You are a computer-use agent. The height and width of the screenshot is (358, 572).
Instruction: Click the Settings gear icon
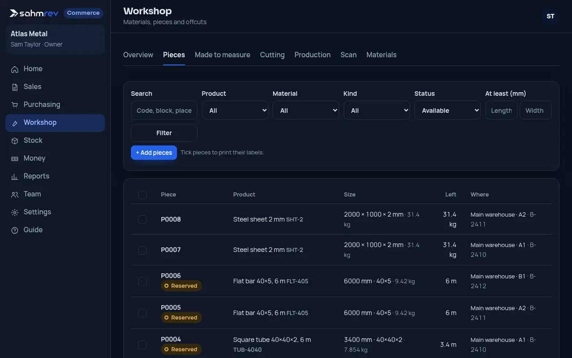click(x=15, y=212)
